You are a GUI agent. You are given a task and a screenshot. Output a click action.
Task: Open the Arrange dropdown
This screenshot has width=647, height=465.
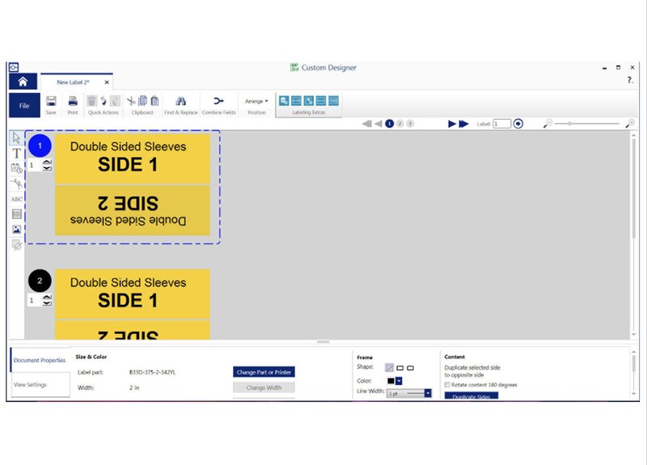(256, 101)
